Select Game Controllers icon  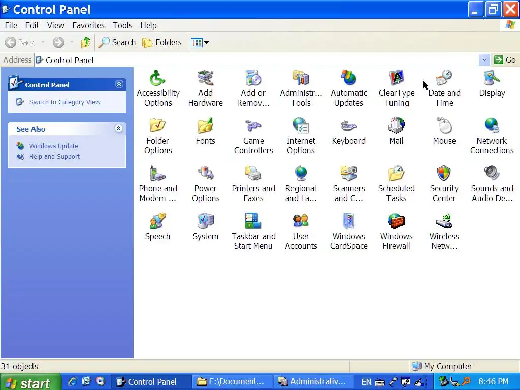pyautogui.click(x=253, y=126)
